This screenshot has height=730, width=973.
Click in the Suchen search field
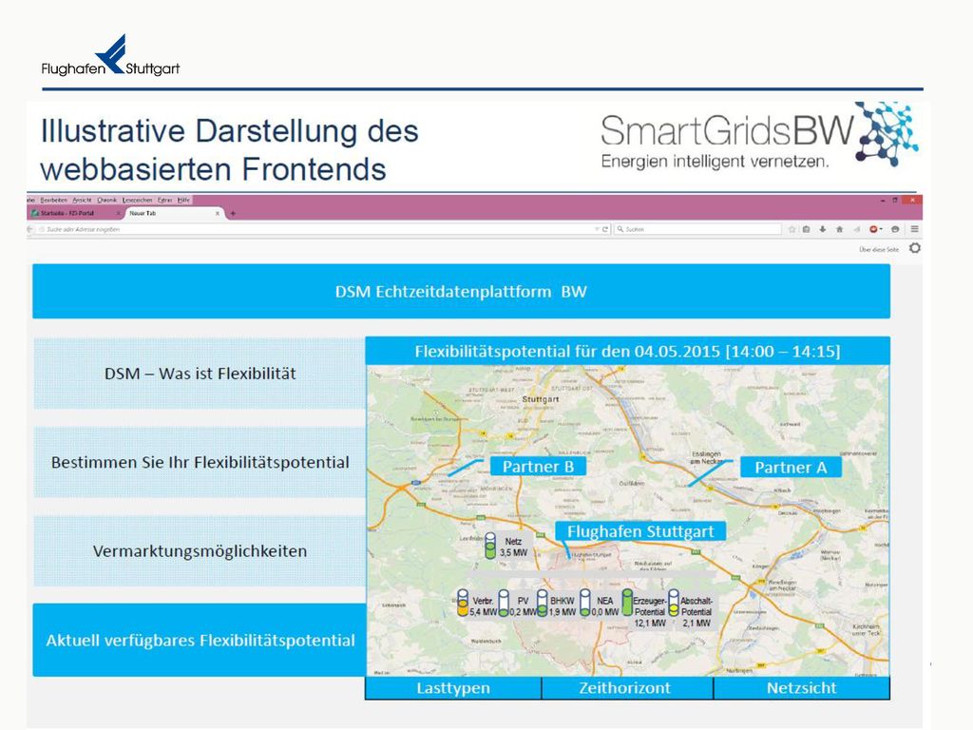[x=697, y=229]
